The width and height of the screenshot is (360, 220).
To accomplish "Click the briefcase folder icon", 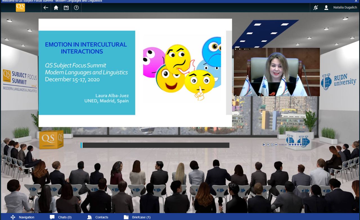I will (126, 217).
